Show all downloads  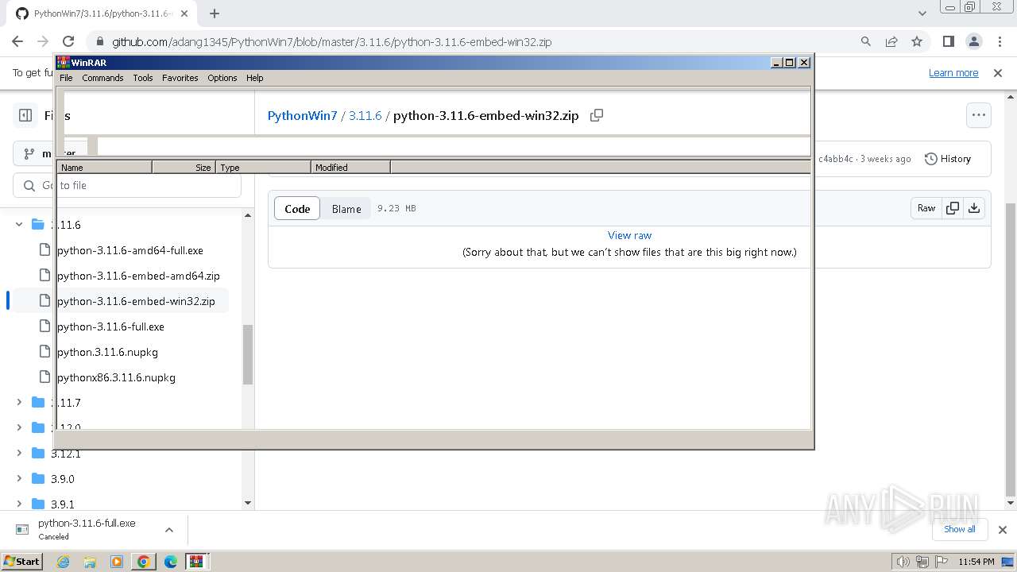tap(959, 529)
